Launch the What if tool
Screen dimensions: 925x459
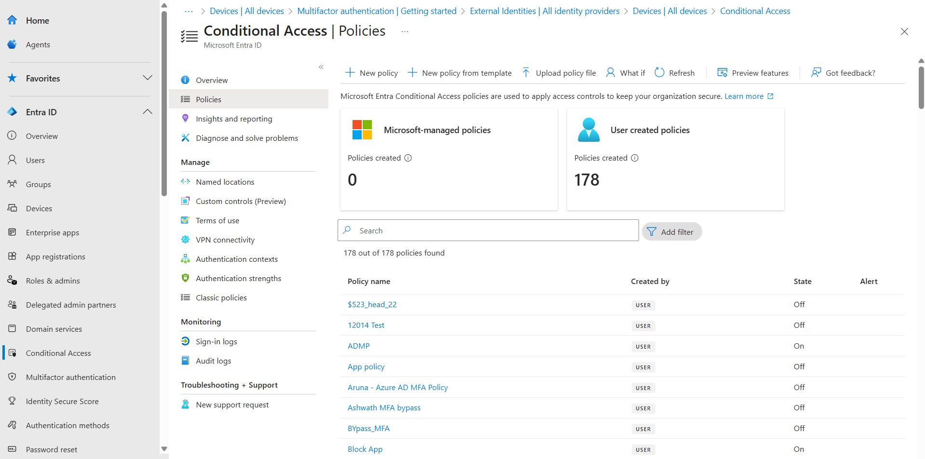tap(611, 72)
